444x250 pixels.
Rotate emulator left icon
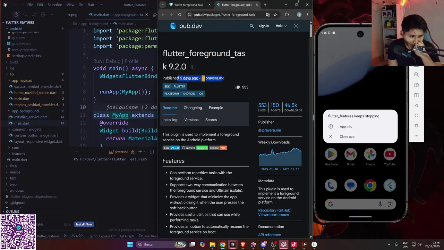click(x=416, y=85)
